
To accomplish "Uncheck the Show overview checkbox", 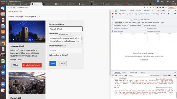I will tap(113, 31).
